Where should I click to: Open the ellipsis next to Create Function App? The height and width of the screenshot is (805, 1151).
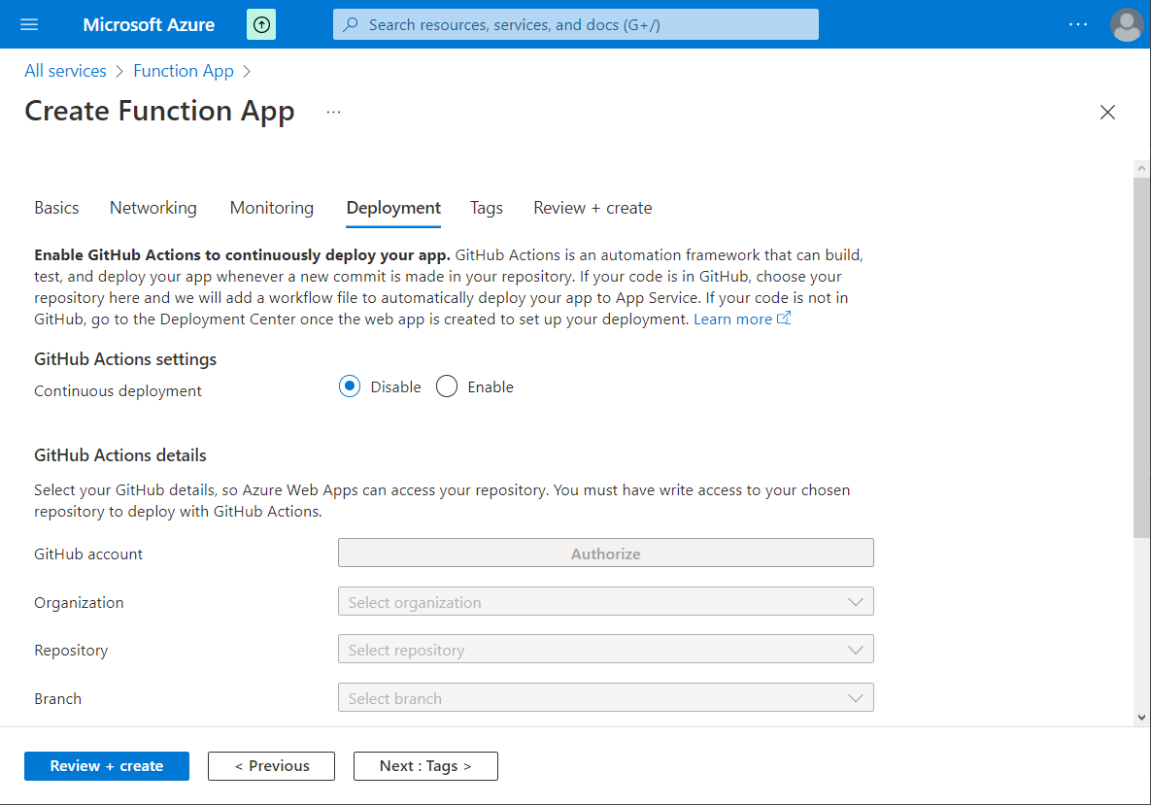334,113
